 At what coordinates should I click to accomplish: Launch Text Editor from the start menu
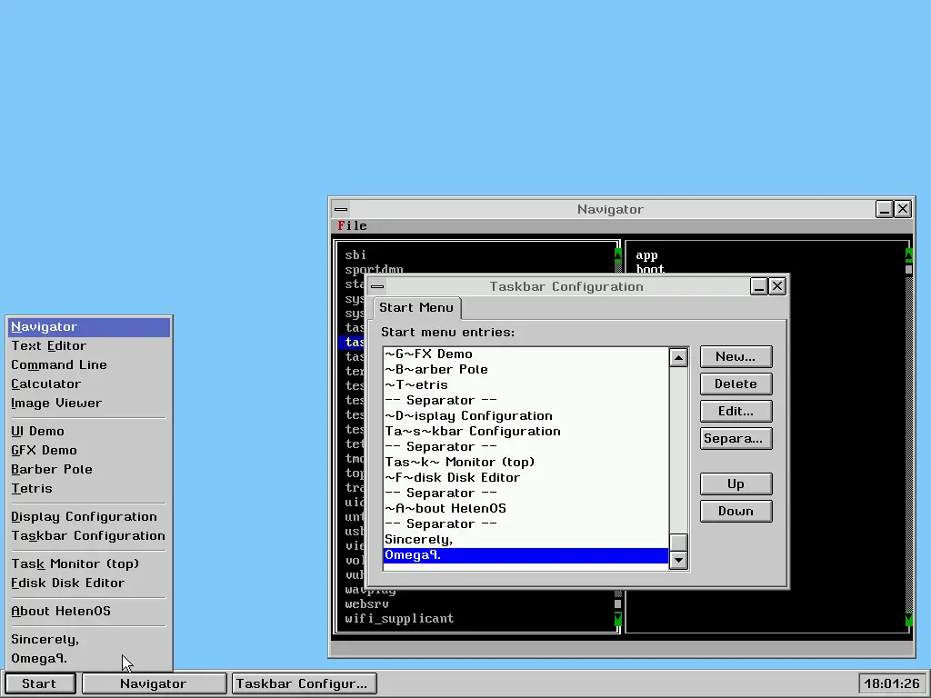click(49, 345)
